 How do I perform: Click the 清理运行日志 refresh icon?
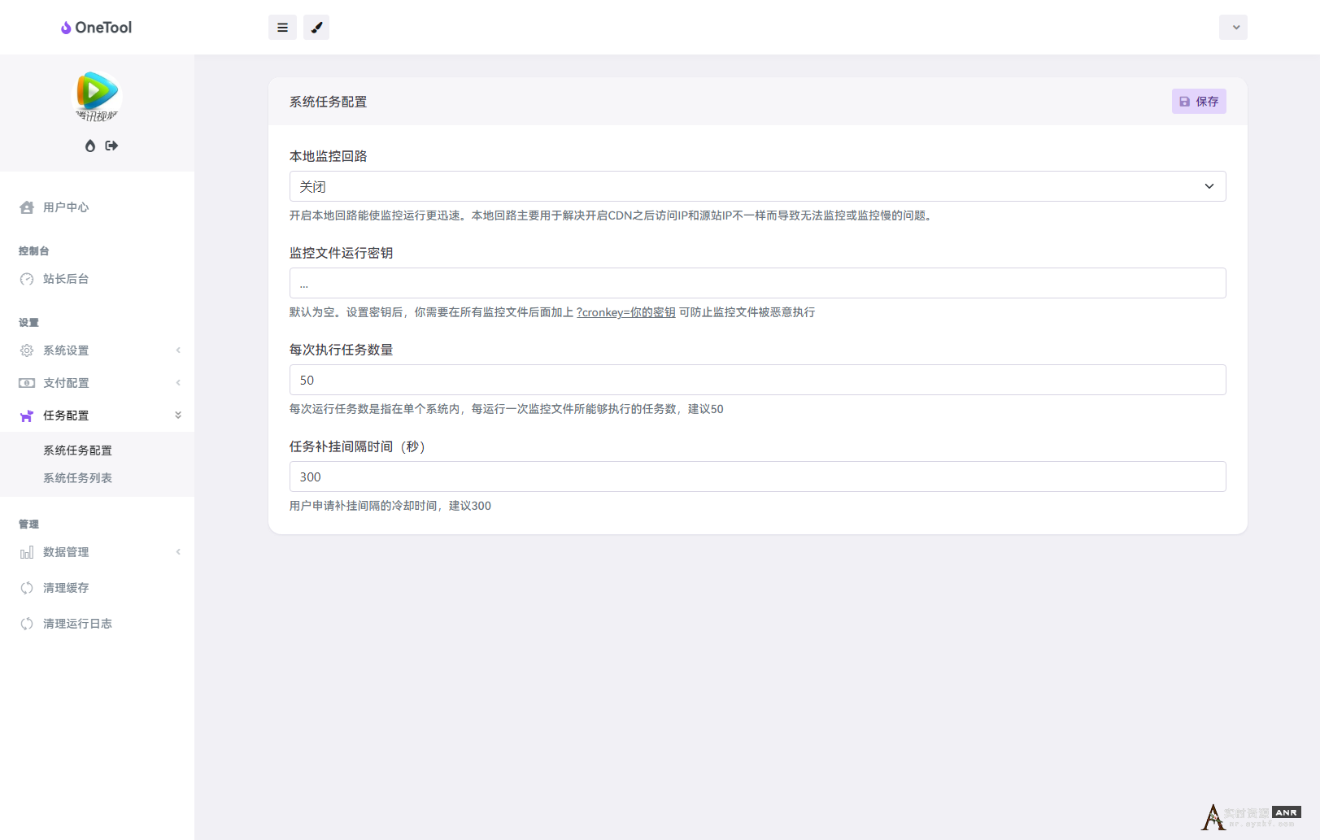(27, 624)
